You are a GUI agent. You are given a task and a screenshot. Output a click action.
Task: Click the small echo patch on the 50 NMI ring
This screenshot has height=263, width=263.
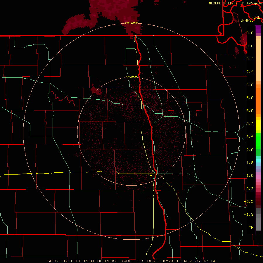pos(96,90)
